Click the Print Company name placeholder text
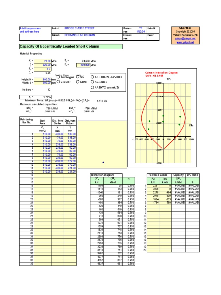 (x=30, y=29)
